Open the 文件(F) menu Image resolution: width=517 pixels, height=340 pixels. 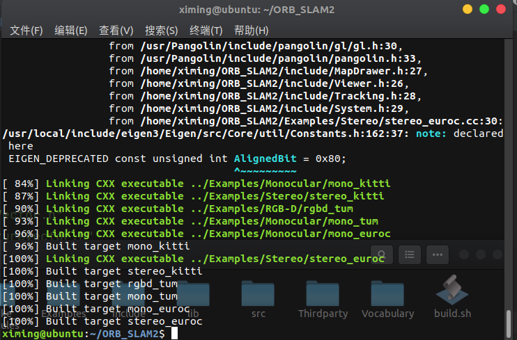click(x=26, y=31)
